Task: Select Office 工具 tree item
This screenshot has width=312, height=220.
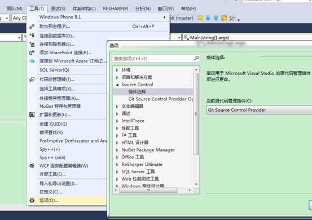Action: 133,157
